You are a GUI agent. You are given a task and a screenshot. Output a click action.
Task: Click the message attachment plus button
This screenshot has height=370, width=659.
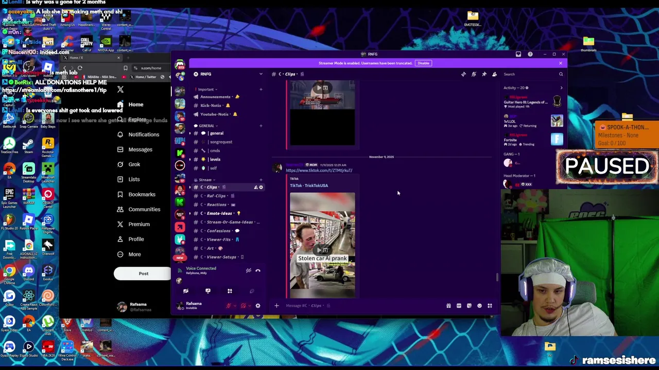[x=276, y=306]
